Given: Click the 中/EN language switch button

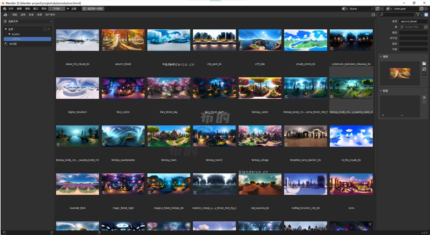Looking at the screenshot, I should 57,9.
